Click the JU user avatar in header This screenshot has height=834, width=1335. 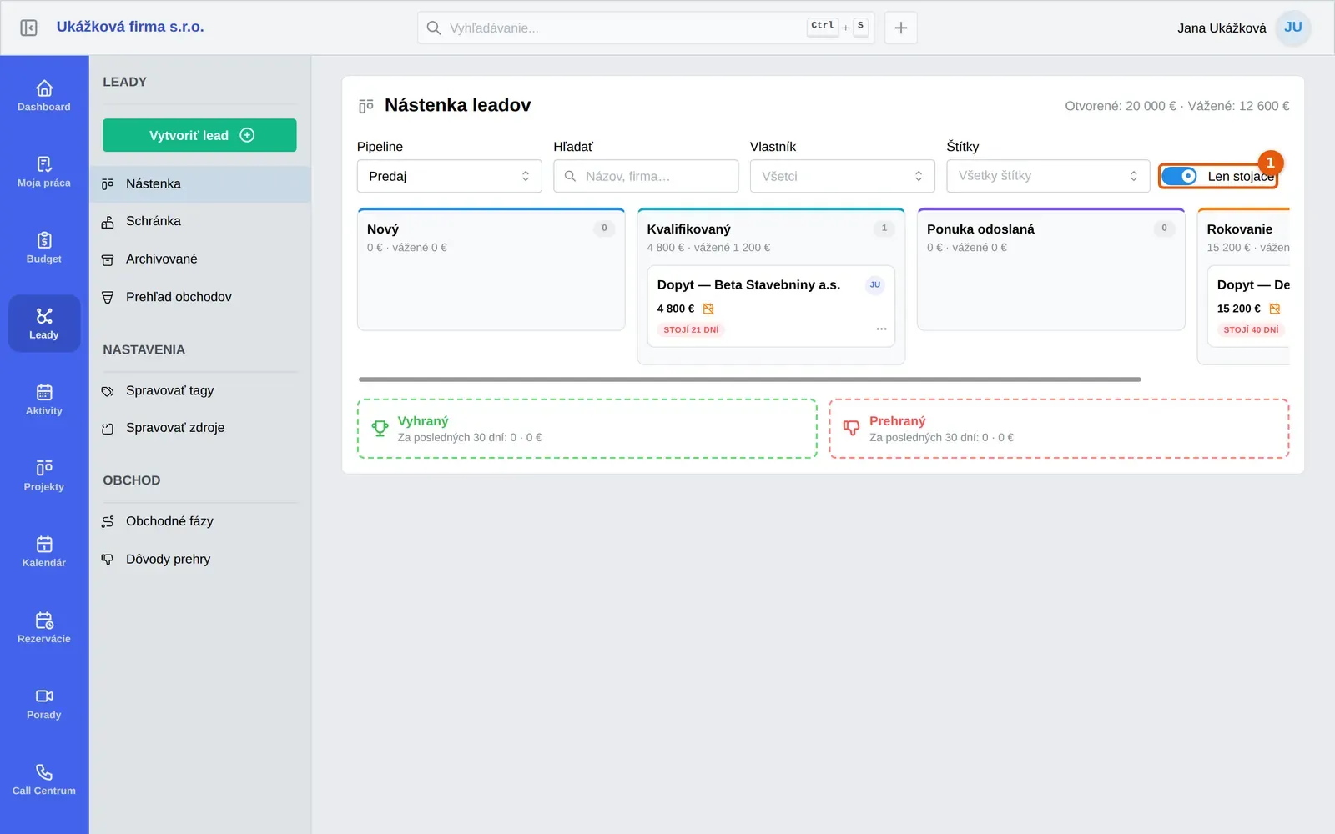(x=1293, y=28)
